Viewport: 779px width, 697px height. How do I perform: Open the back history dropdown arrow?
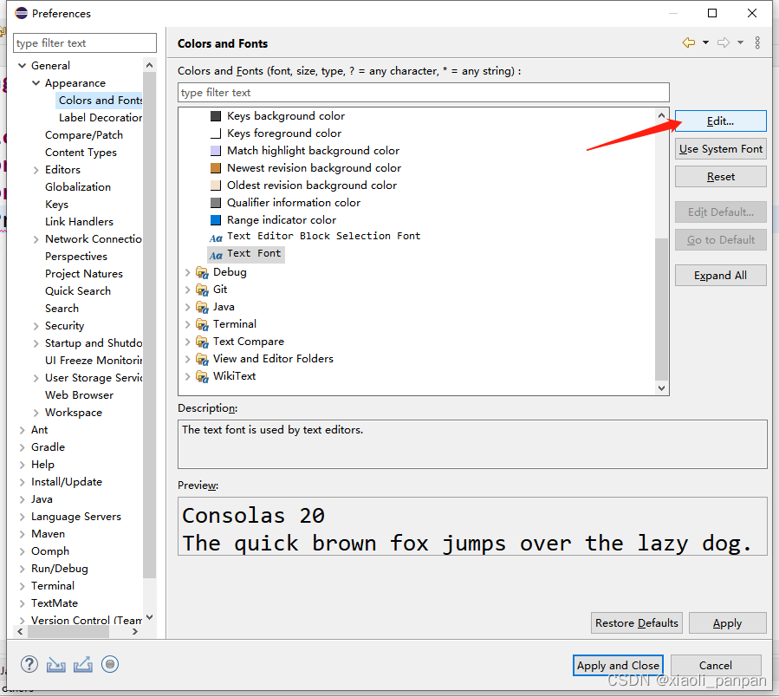pos(705,42)
